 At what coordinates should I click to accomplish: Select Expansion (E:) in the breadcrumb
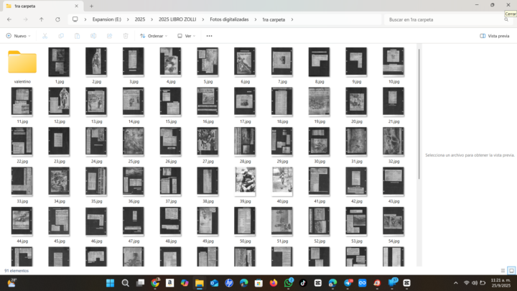pyautogui.click(x=107, y=19)
